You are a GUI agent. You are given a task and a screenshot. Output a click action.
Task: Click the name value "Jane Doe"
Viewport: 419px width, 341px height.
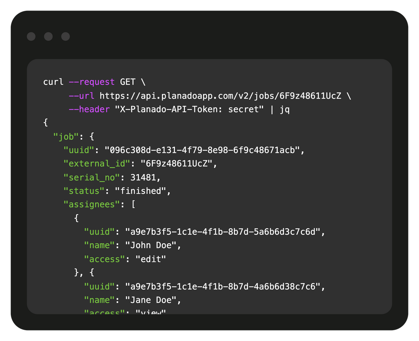151,300
